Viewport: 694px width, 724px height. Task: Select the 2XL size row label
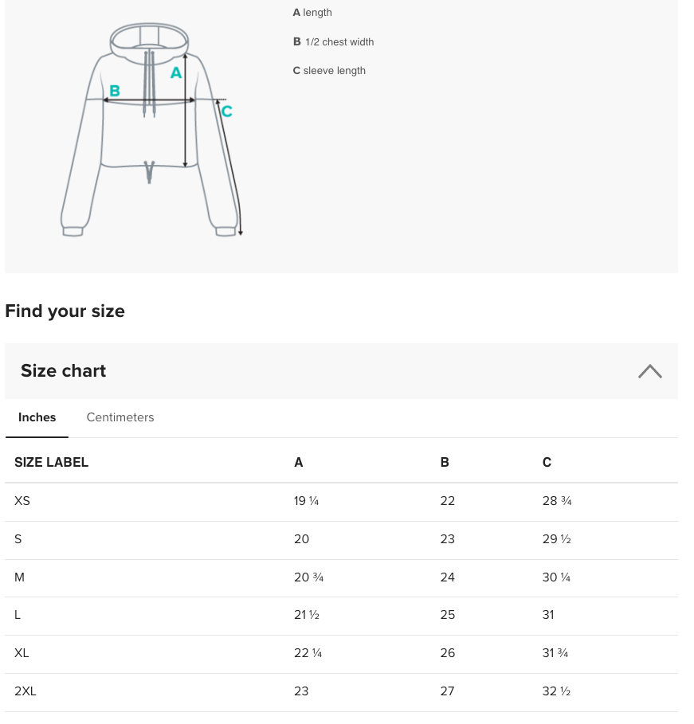tap(25, 691)
